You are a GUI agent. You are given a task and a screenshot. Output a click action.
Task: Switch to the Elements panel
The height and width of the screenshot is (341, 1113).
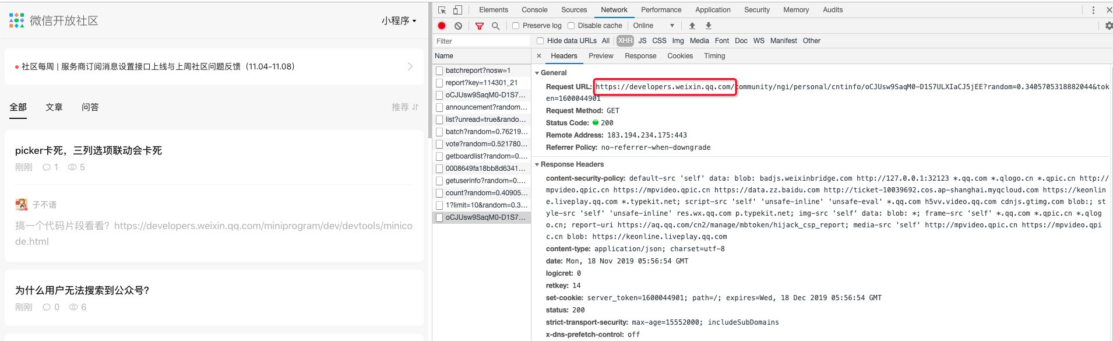[x=494, y=10]
